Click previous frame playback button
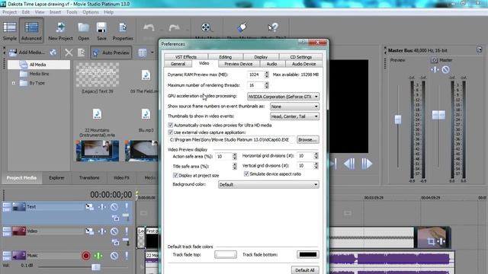 [349, 164]
